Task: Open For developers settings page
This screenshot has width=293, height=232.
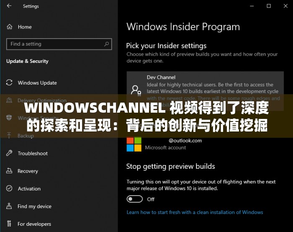Action: (34, 224)
